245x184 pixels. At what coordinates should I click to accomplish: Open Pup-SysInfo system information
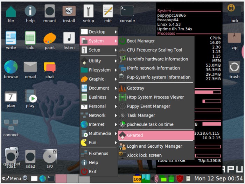156,77
